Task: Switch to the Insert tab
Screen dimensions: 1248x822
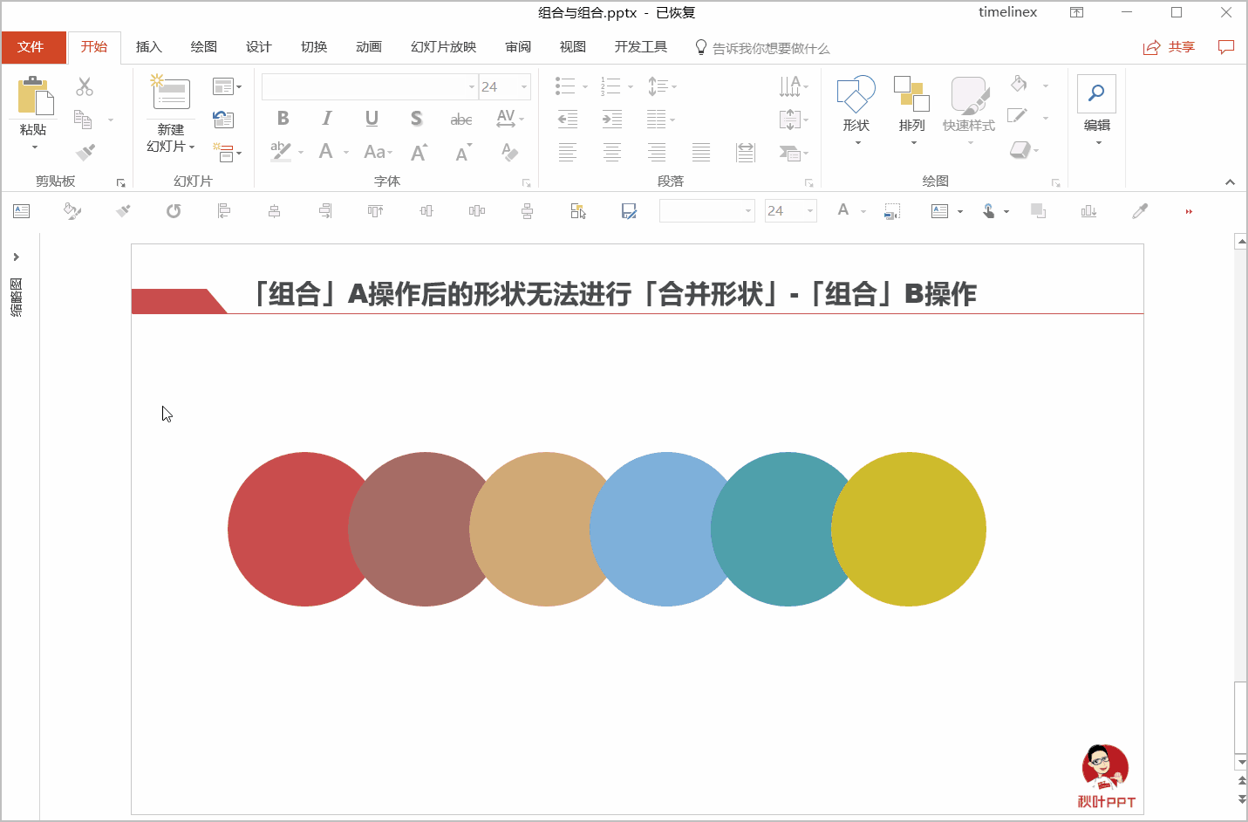Action: pos(149,47)
